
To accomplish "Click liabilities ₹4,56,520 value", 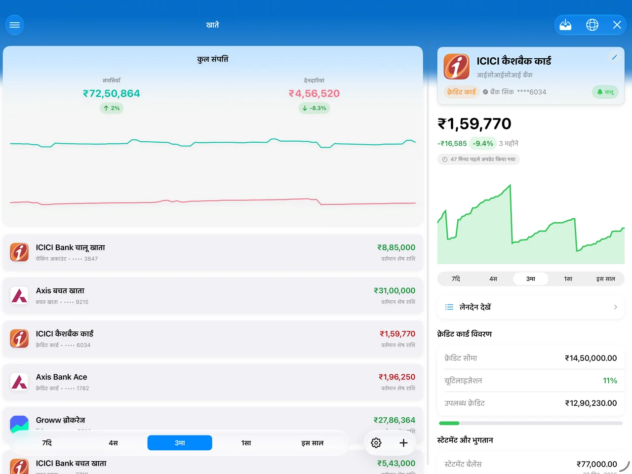I will point(315,93).
